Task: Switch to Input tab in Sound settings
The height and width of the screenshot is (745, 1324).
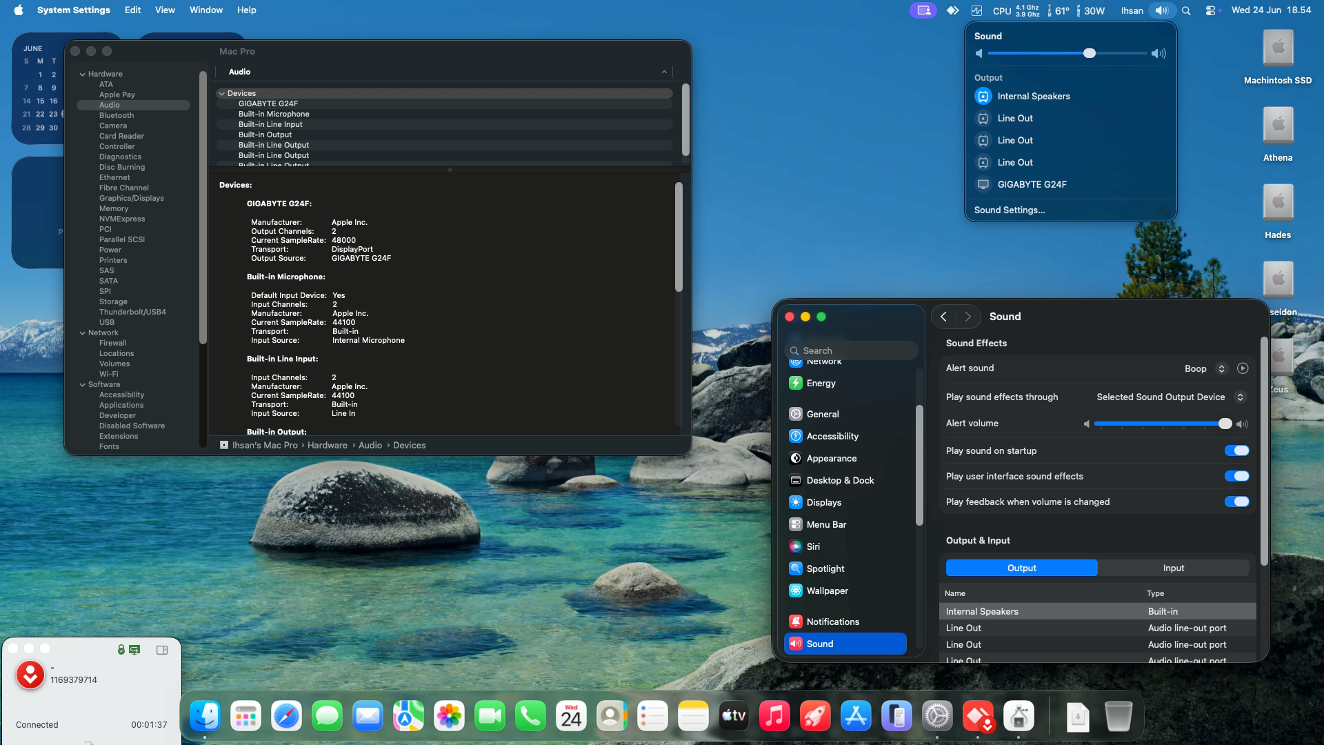Action: click(1174, 568)
